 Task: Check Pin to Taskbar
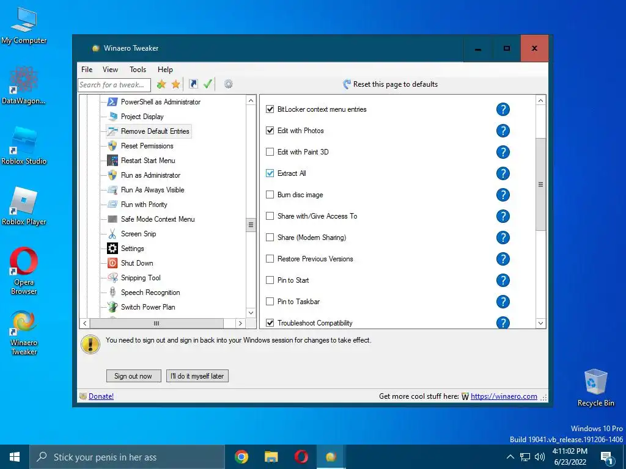[x=270, y=302]
